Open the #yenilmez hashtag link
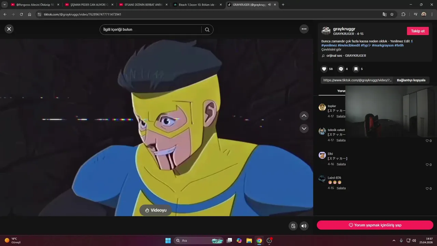 tap(329, 45)
